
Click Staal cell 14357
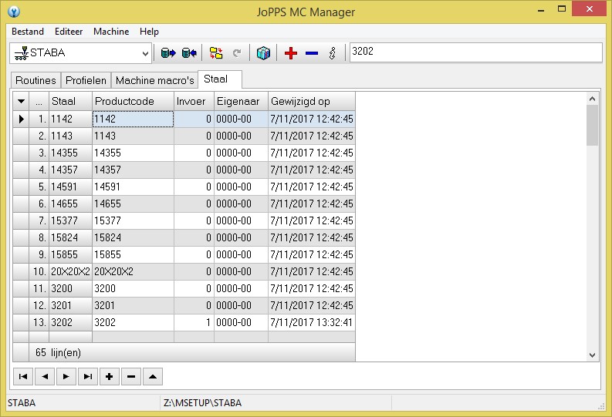70,170
